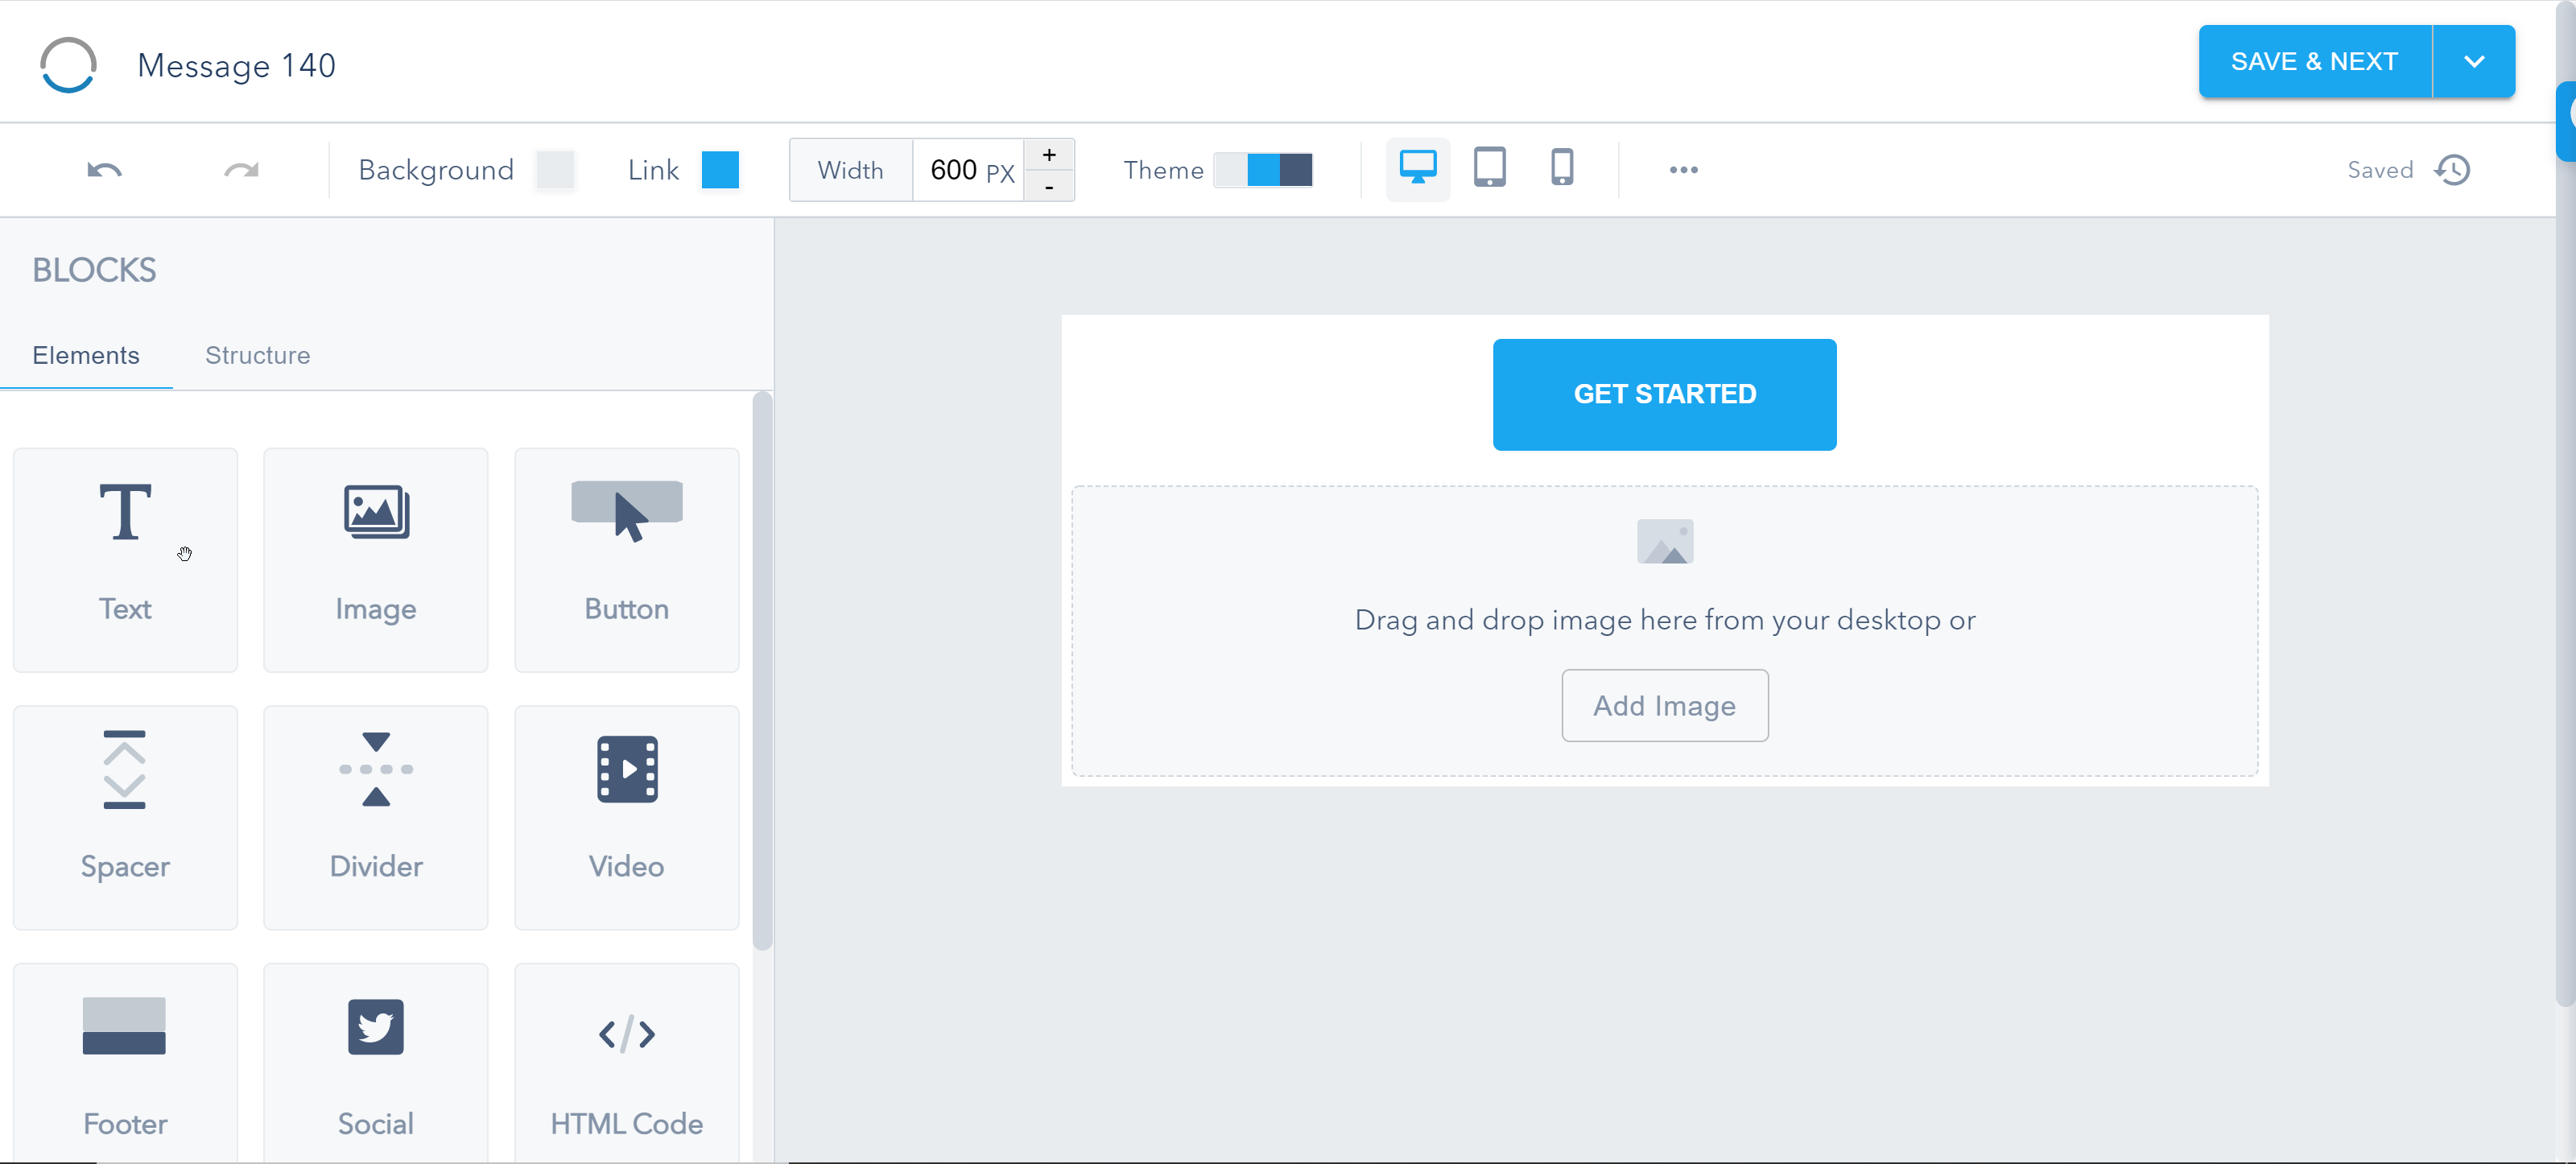The height and width of the screenshot is (1164, 2576).
Task: Click the GET STARTED button
Action: click(x=1664, y=394)
